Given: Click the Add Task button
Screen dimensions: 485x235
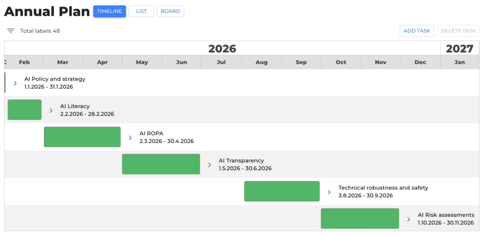Looking at the screenshot, I should coord(416,31).
